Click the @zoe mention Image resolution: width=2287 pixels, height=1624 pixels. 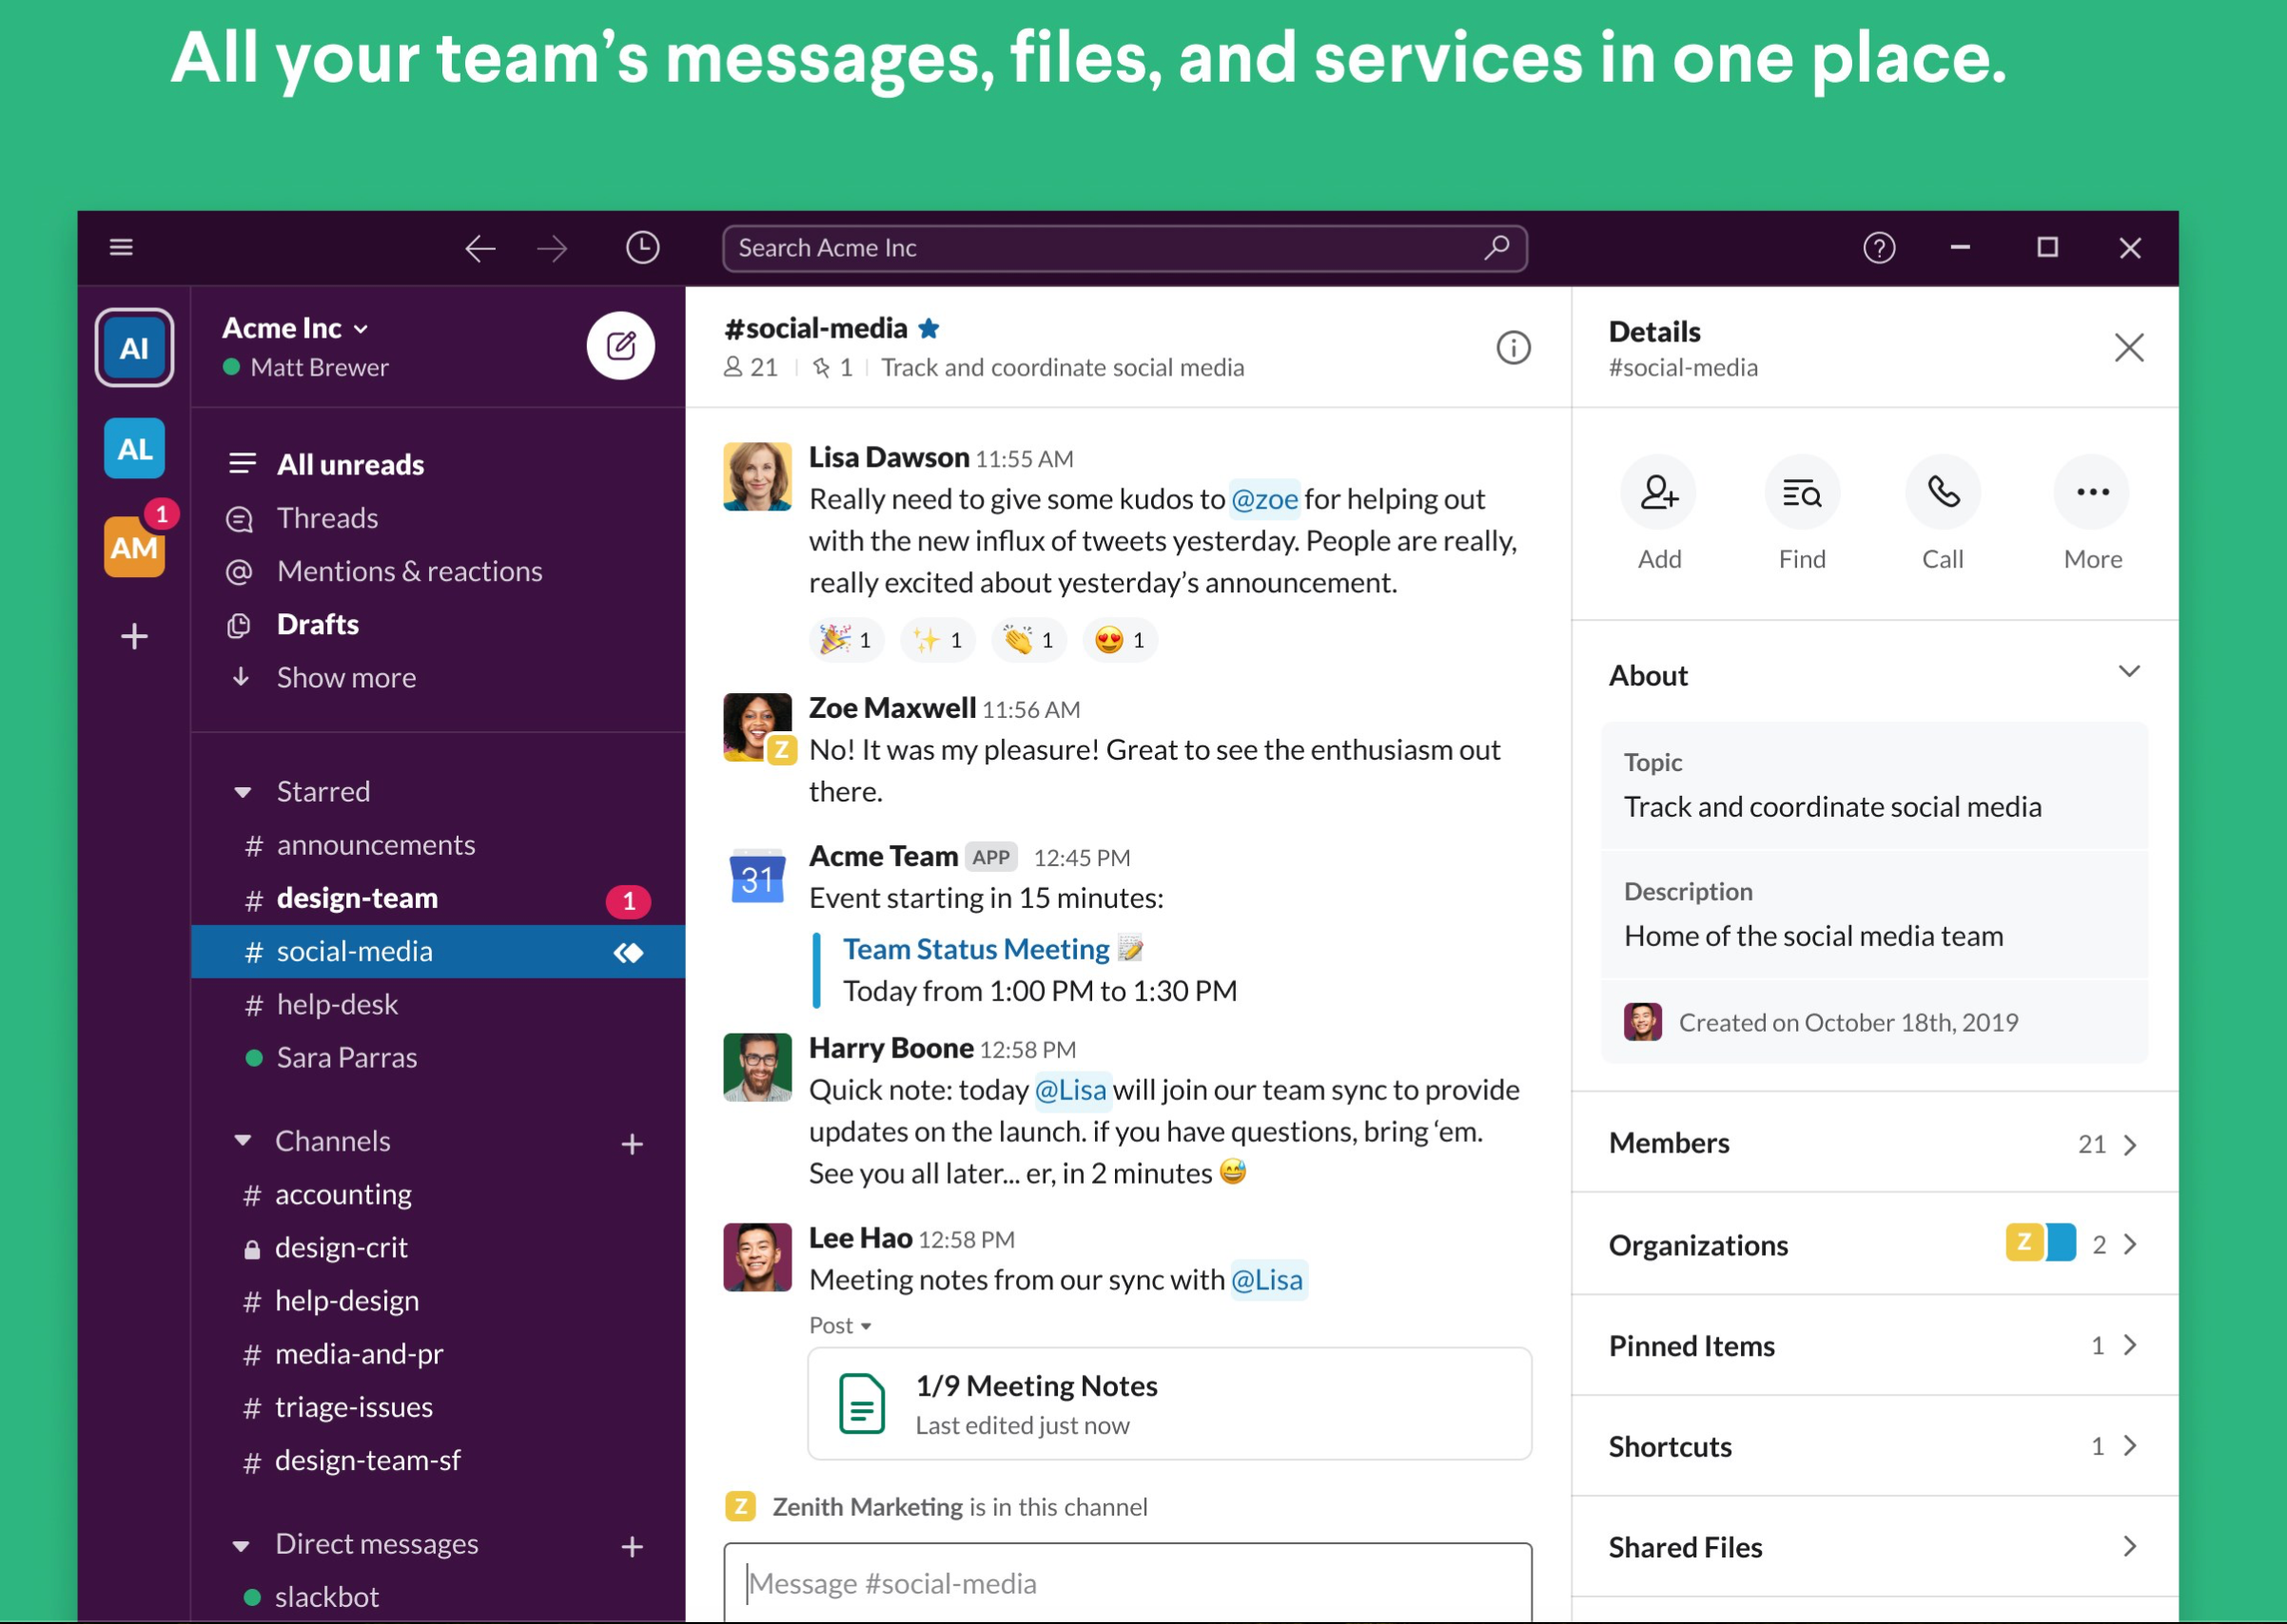[x=1263, y=499]
